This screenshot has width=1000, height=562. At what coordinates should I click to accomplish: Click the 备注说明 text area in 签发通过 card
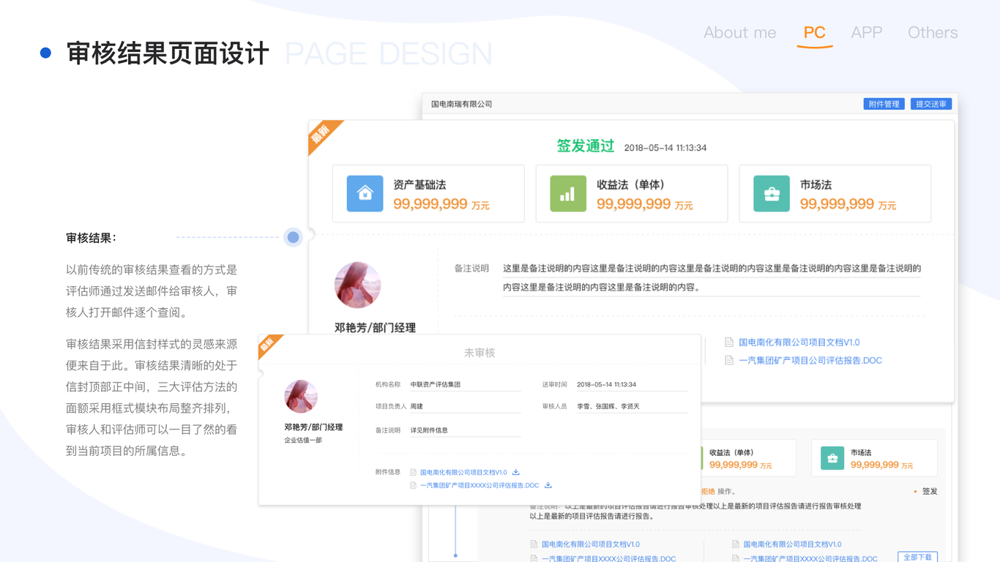point(712,278)
